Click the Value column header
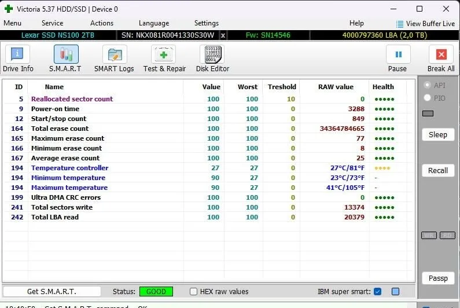The image size is (460, 308). point(211,87)
